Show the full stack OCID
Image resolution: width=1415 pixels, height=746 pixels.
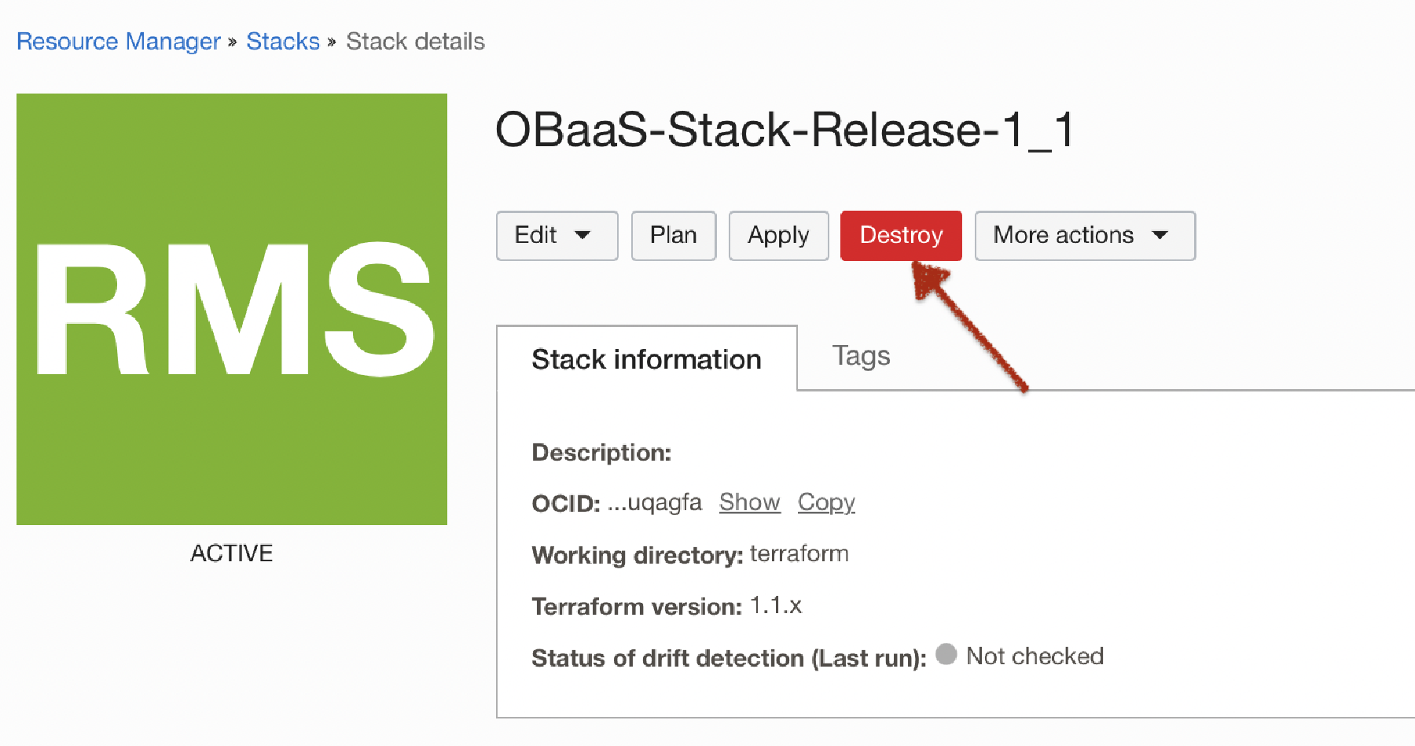click(748, 502)
